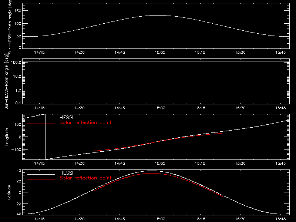Click Solar reflection point legend in Latitude plot
This screenshot has height=222, width=296.
coord(85,178)
